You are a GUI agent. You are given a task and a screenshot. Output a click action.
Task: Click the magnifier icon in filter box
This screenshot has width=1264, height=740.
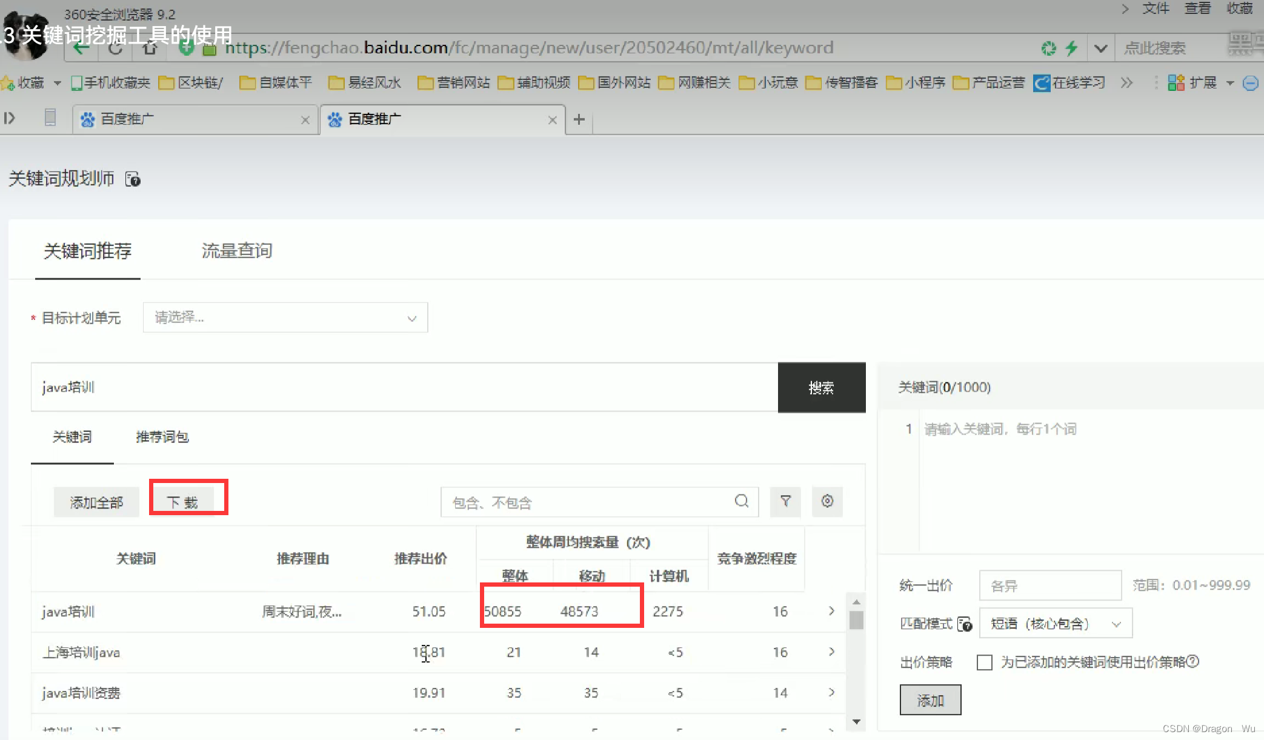[742, 501]
